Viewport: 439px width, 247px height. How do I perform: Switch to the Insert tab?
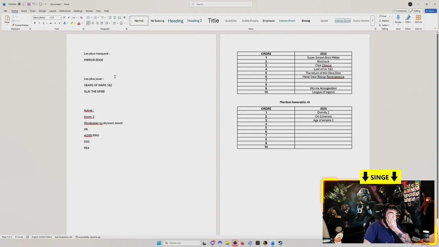(24, 11)
